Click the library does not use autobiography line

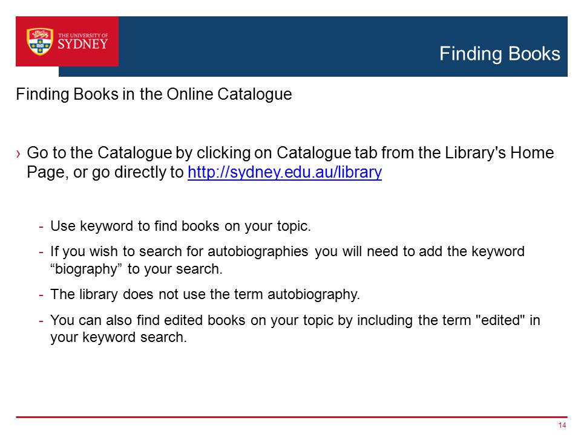click(205, 294)
